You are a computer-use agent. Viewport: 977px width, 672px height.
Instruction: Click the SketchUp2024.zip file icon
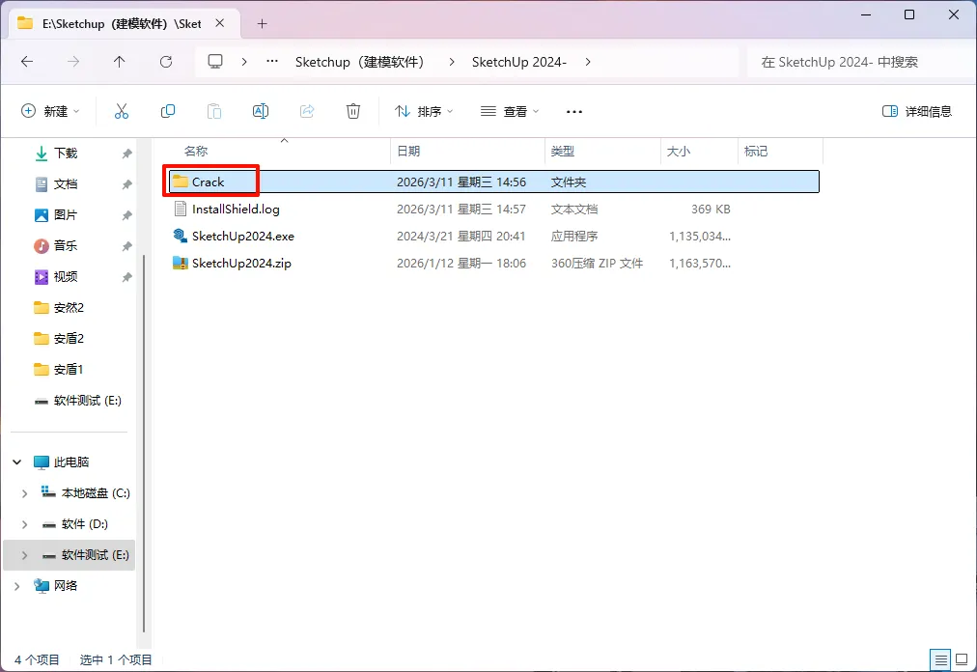coord(181,263)
